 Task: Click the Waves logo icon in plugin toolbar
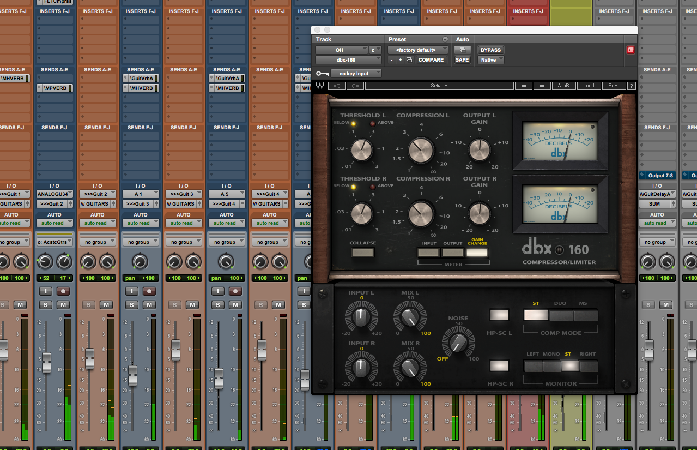click(319, 86)
